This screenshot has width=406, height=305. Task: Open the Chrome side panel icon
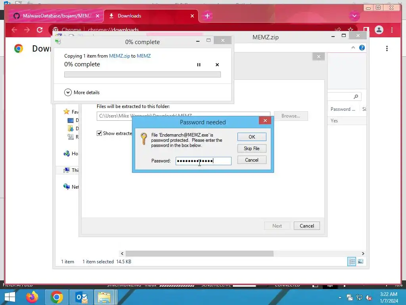click(366, 29)
